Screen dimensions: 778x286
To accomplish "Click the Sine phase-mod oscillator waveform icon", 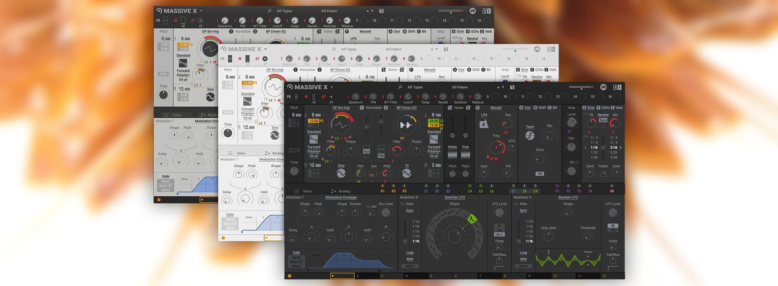I will coord(341,173).
